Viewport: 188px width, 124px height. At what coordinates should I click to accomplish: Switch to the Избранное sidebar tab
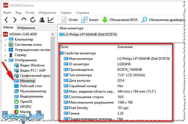tap(26, 28)
